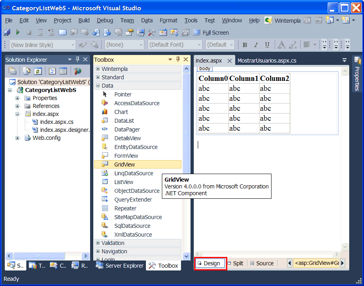The width and height of the screenshot is (364, 286).
Task: Select CategoryListWebS project node
Action: pyautogui.click(x=51, y=90)
